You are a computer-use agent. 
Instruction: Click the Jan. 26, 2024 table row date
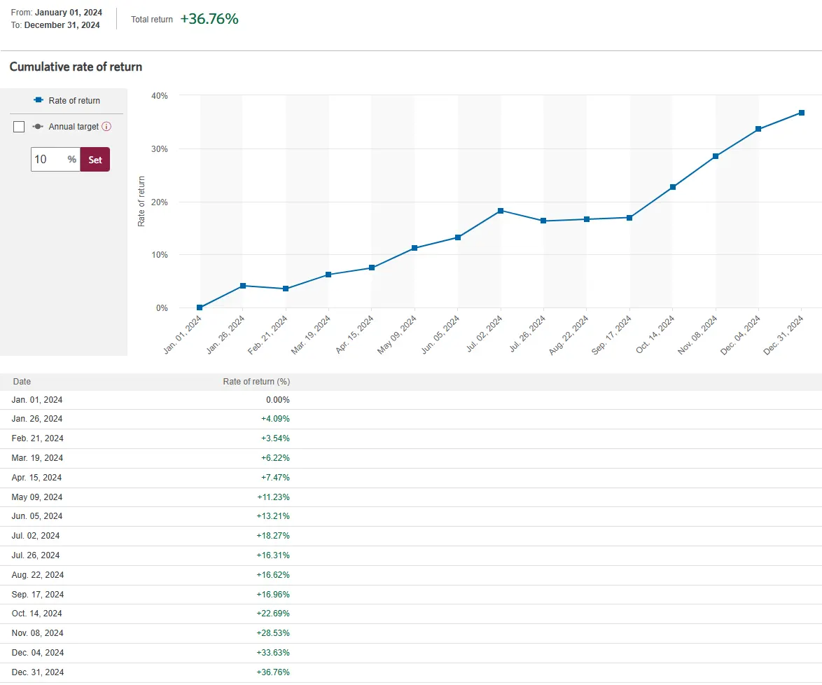(x=36, y=419)
